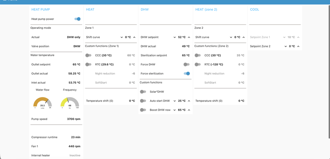This screenshot has height=159, width=330.
Task: Toggle the Zone 1 RTC (29.6 °C) switch
Action: tap(88, 65)
